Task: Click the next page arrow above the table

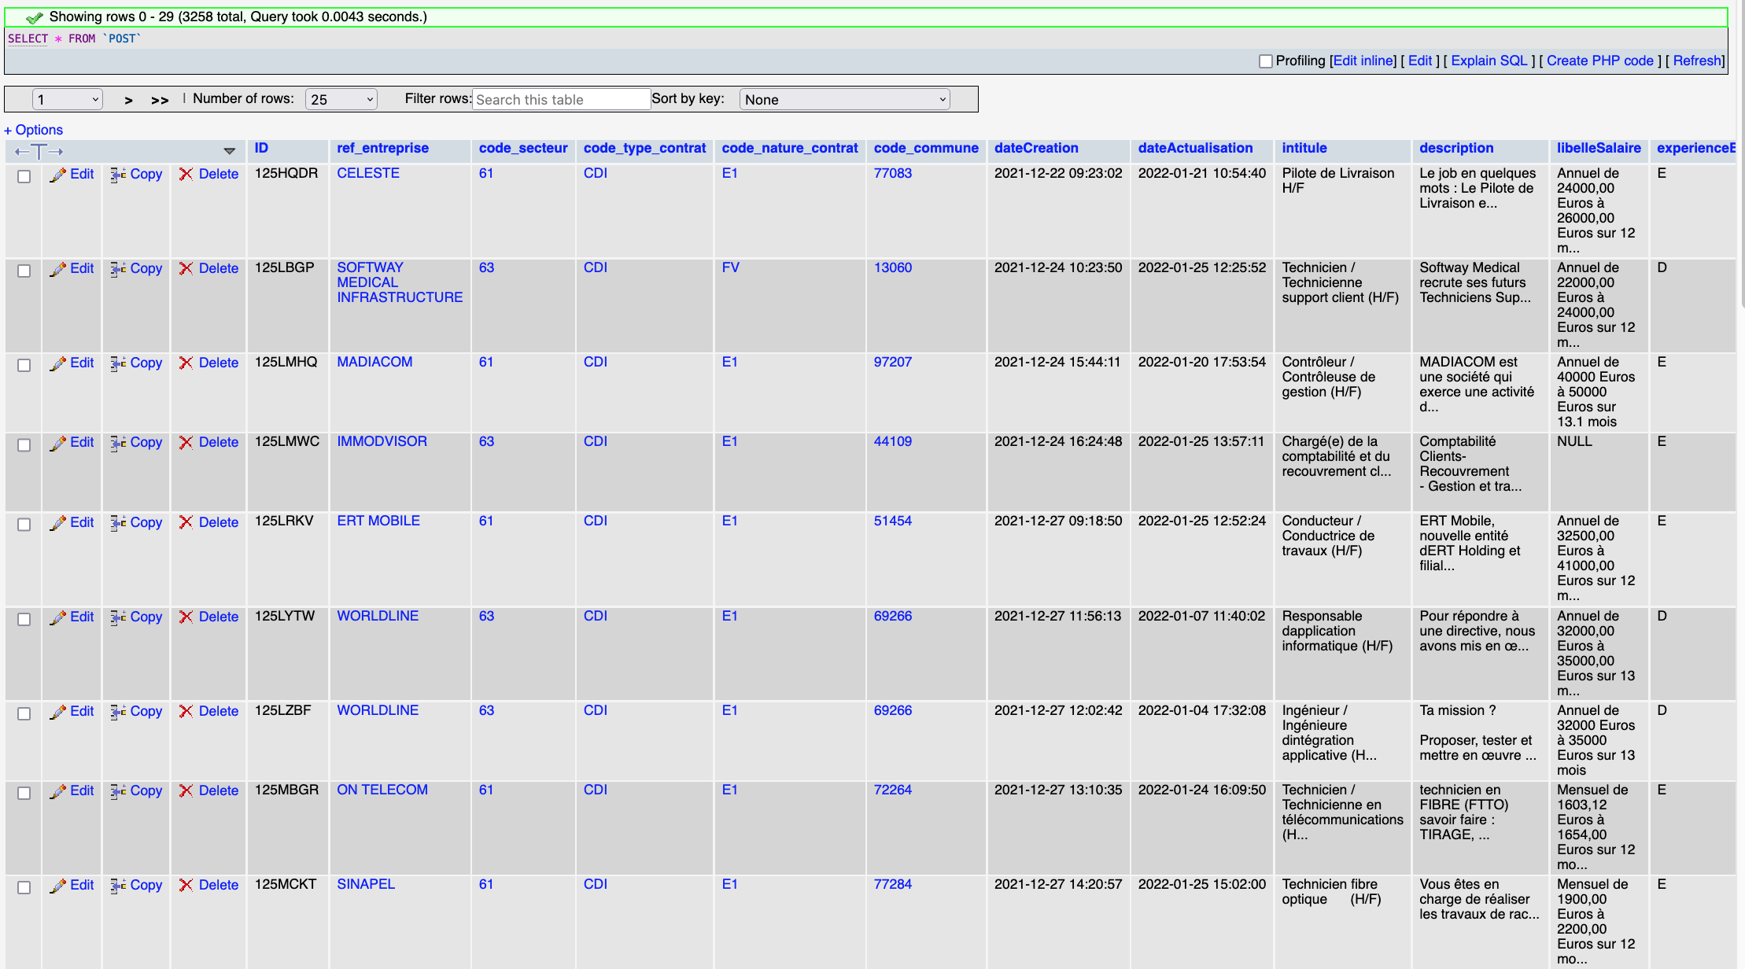Action: point(127,100)
